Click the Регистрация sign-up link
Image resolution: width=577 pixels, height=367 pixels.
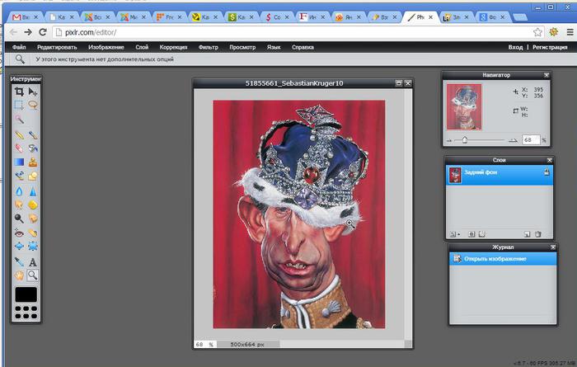point(550,47)
